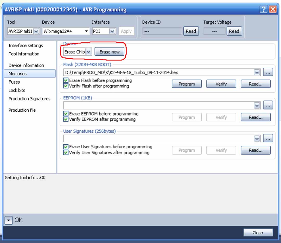This screenshot has width=281, height=243.
Task: Read the User Signatures memory
Action: click(256, 150)
